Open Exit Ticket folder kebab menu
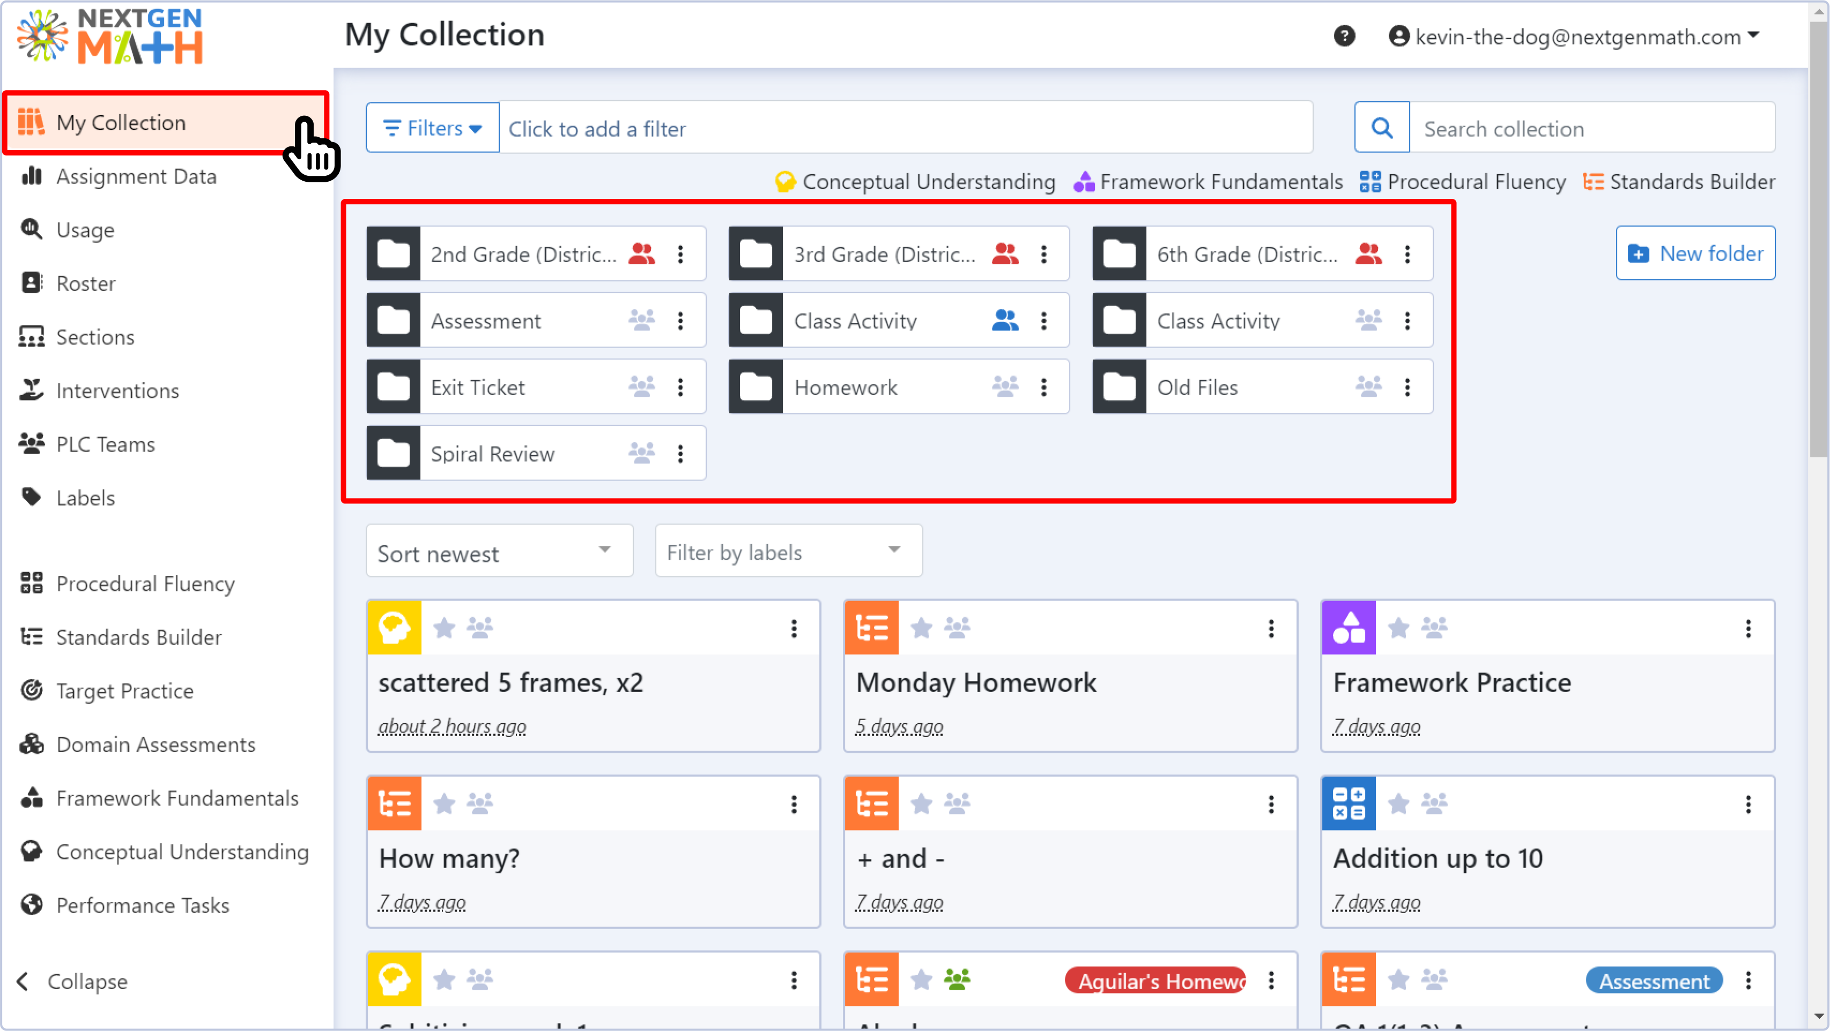 [x=680, y=387]
